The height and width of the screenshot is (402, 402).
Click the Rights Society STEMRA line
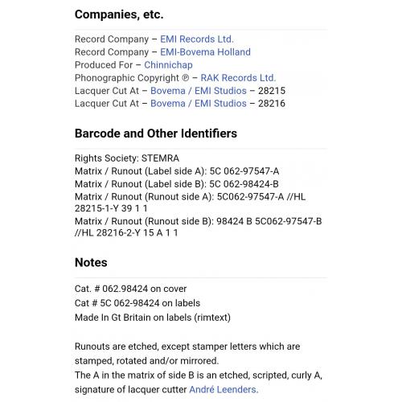click(x=127, y=158)
